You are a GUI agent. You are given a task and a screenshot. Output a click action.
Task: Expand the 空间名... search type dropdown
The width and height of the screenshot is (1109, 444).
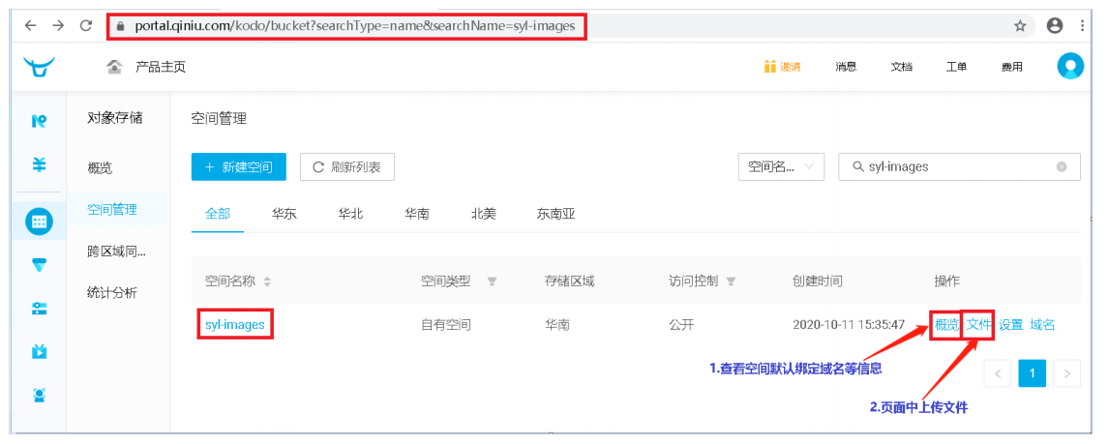[781, 166]
